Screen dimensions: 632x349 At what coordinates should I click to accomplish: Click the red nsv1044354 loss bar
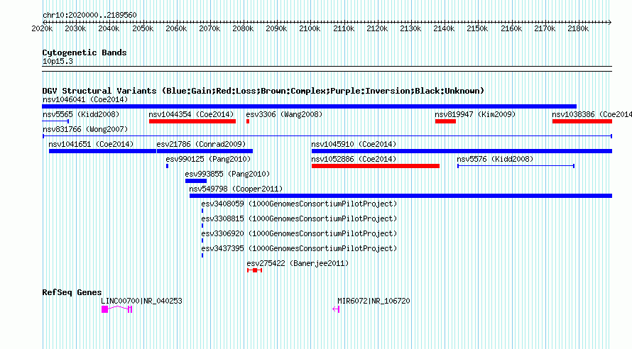[x=192, y=121]
